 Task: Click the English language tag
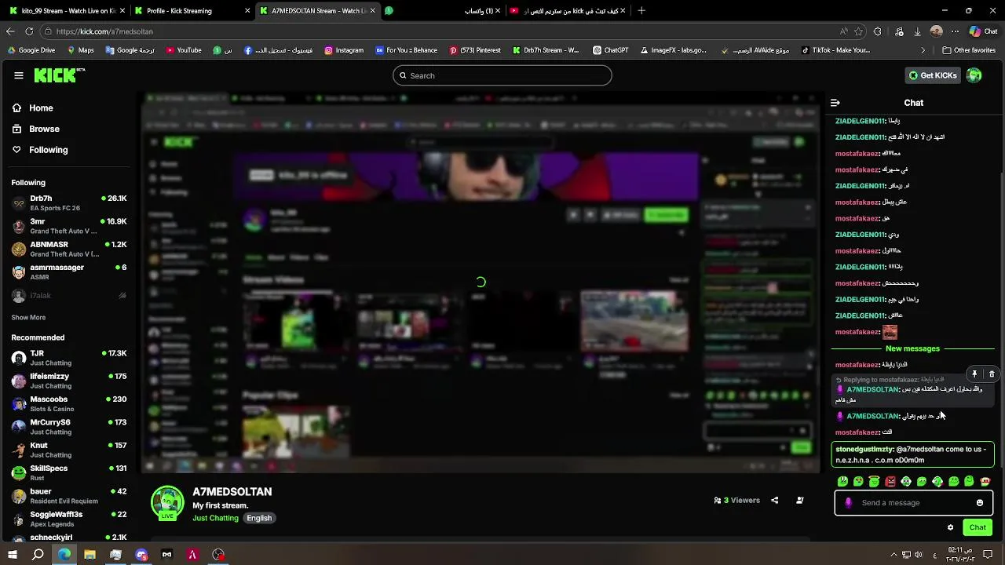(259, 518)
